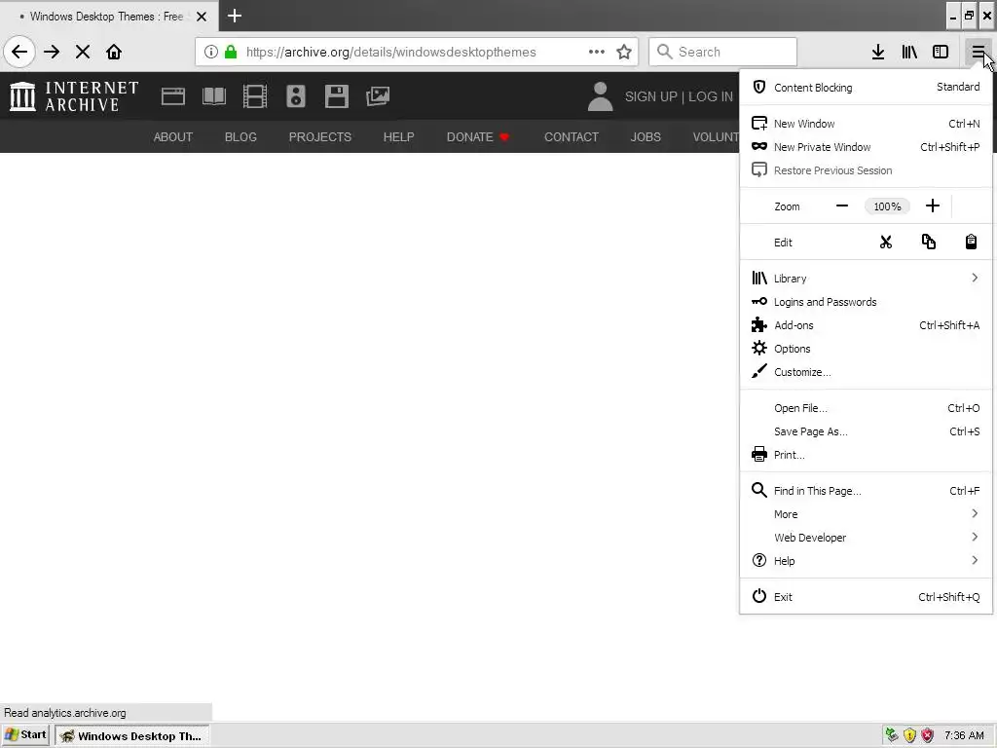This screenshot has height=748, width=997.
Task: Stop loading the page with X button
Action: pyautogui.click(x=83, y=52)
